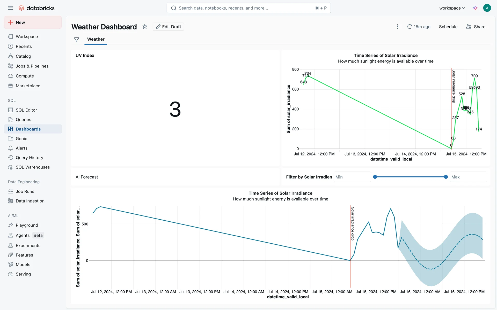Viewport: 497px width, 310px height.
Task: Open Query History page
Action: 29,158
